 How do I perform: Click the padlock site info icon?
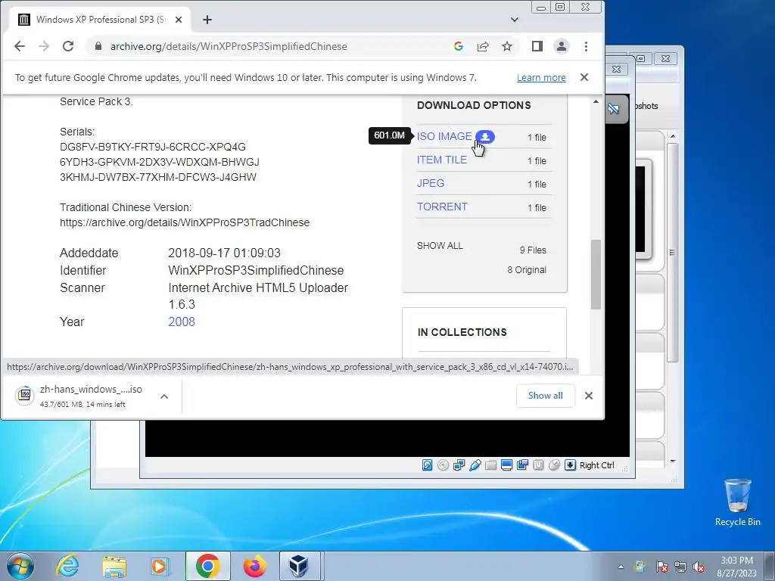coord(98,46)
